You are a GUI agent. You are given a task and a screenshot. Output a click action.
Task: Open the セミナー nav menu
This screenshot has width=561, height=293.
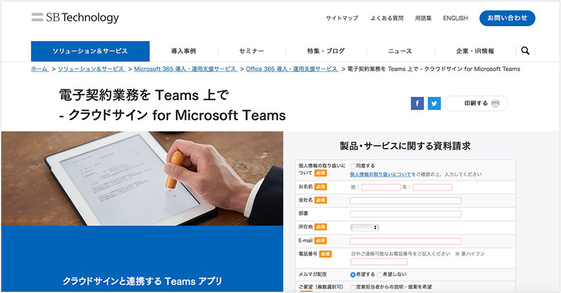point(252,51)
